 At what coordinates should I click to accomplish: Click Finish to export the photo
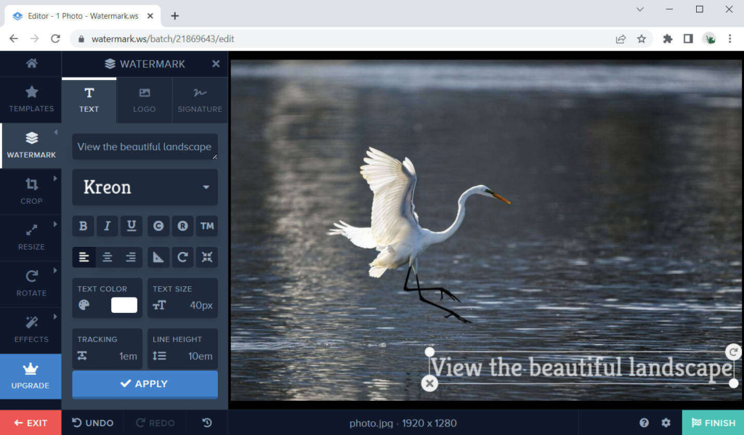713,422
